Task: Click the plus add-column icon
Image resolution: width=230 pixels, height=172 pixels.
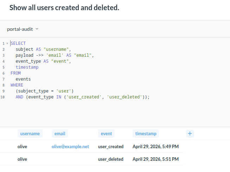Action: [x=190, y=133]
